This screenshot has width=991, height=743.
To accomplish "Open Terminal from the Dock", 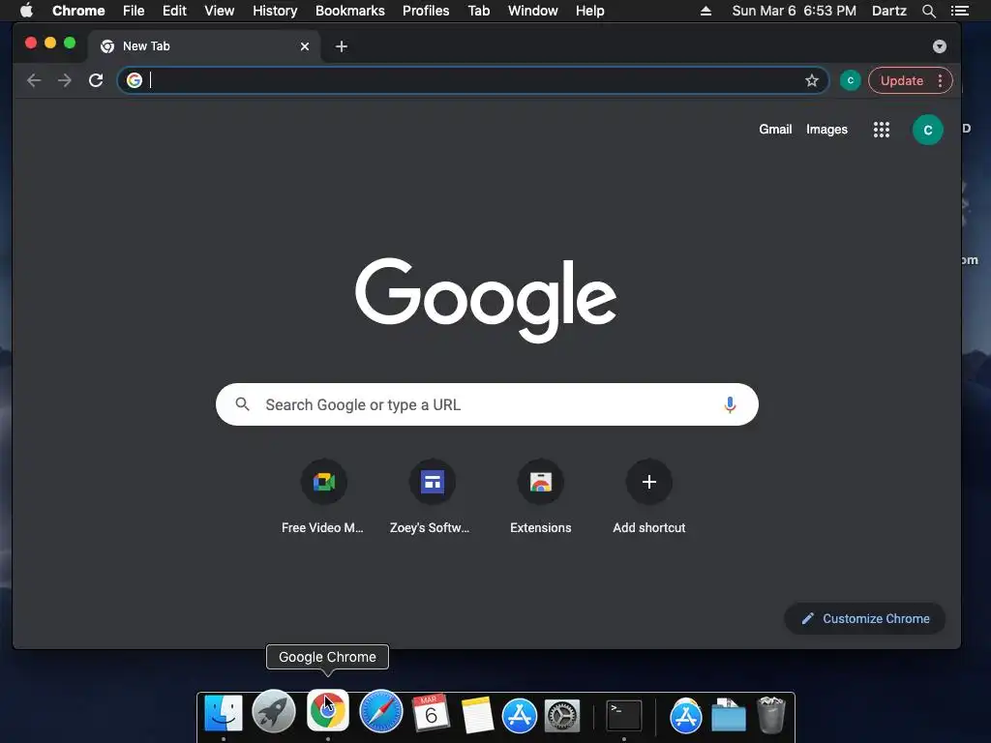I will click(x=624, y=716).
